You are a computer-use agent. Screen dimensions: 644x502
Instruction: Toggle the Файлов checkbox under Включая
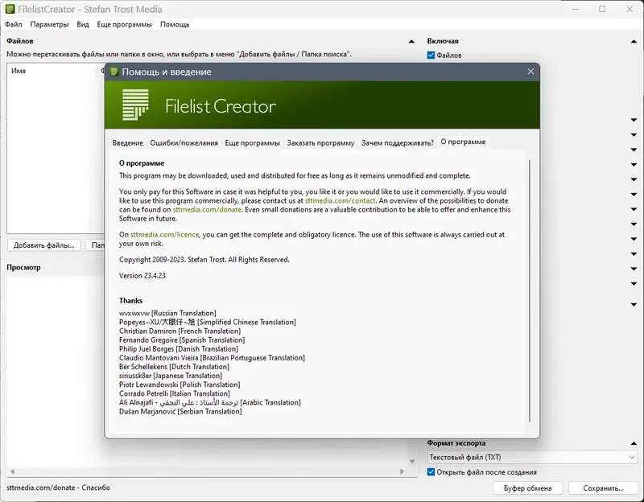click(x=431, y=55)
